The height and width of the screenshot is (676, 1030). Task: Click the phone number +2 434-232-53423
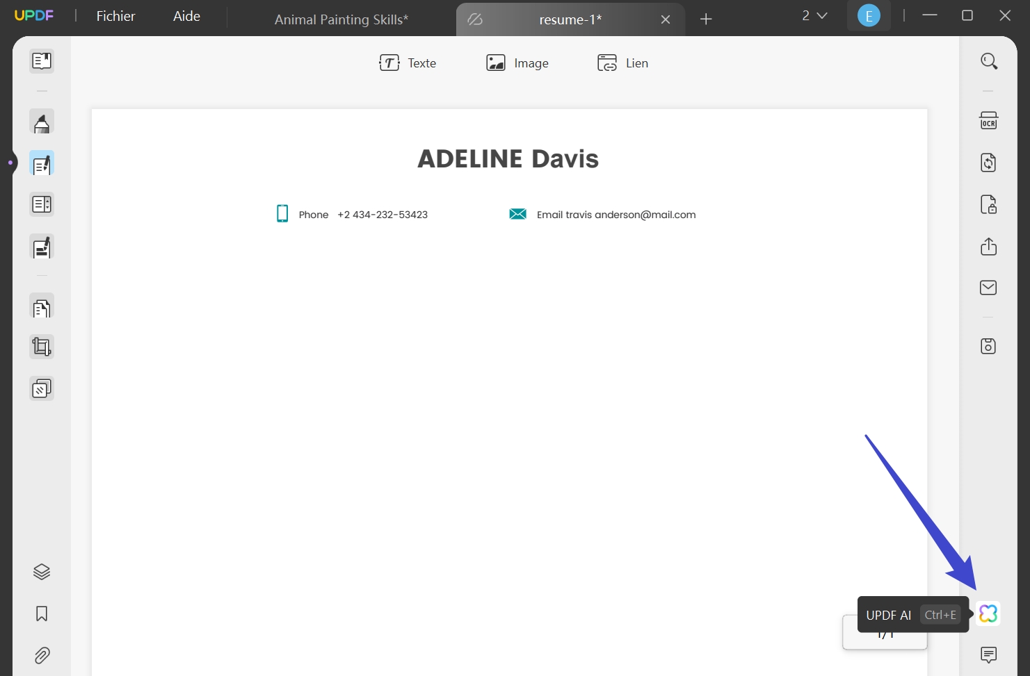[383, 215]
